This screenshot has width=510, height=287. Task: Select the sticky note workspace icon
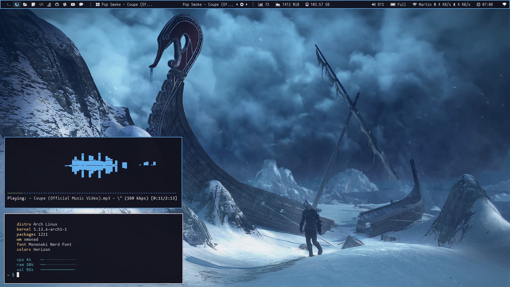tap(33, 5)
